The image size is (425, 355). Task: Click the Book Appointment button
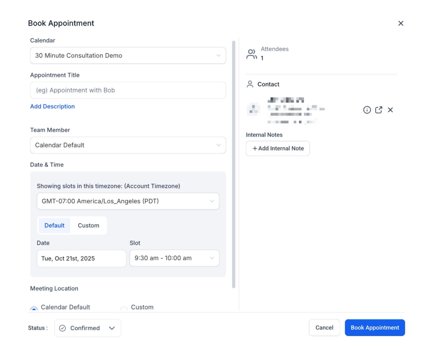[x=375, y=328]
